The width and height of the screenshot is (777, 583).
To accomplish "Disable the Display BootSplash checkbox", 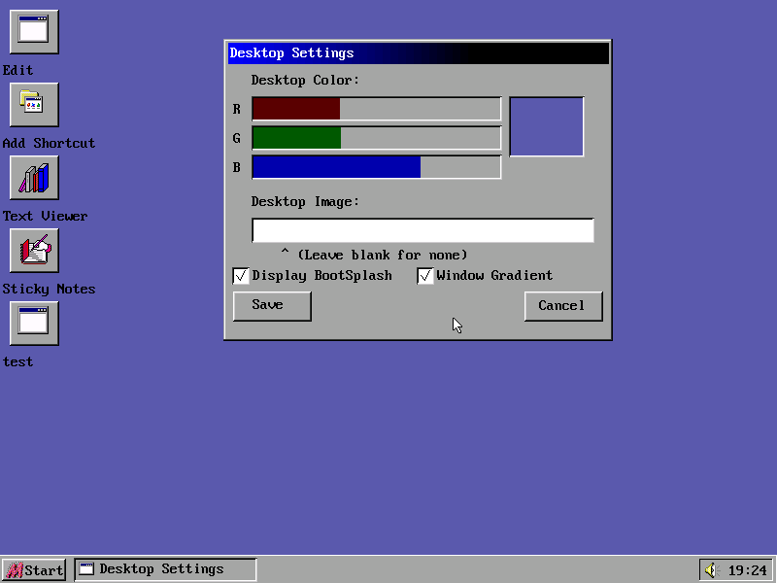I will (x=241, y=276).
